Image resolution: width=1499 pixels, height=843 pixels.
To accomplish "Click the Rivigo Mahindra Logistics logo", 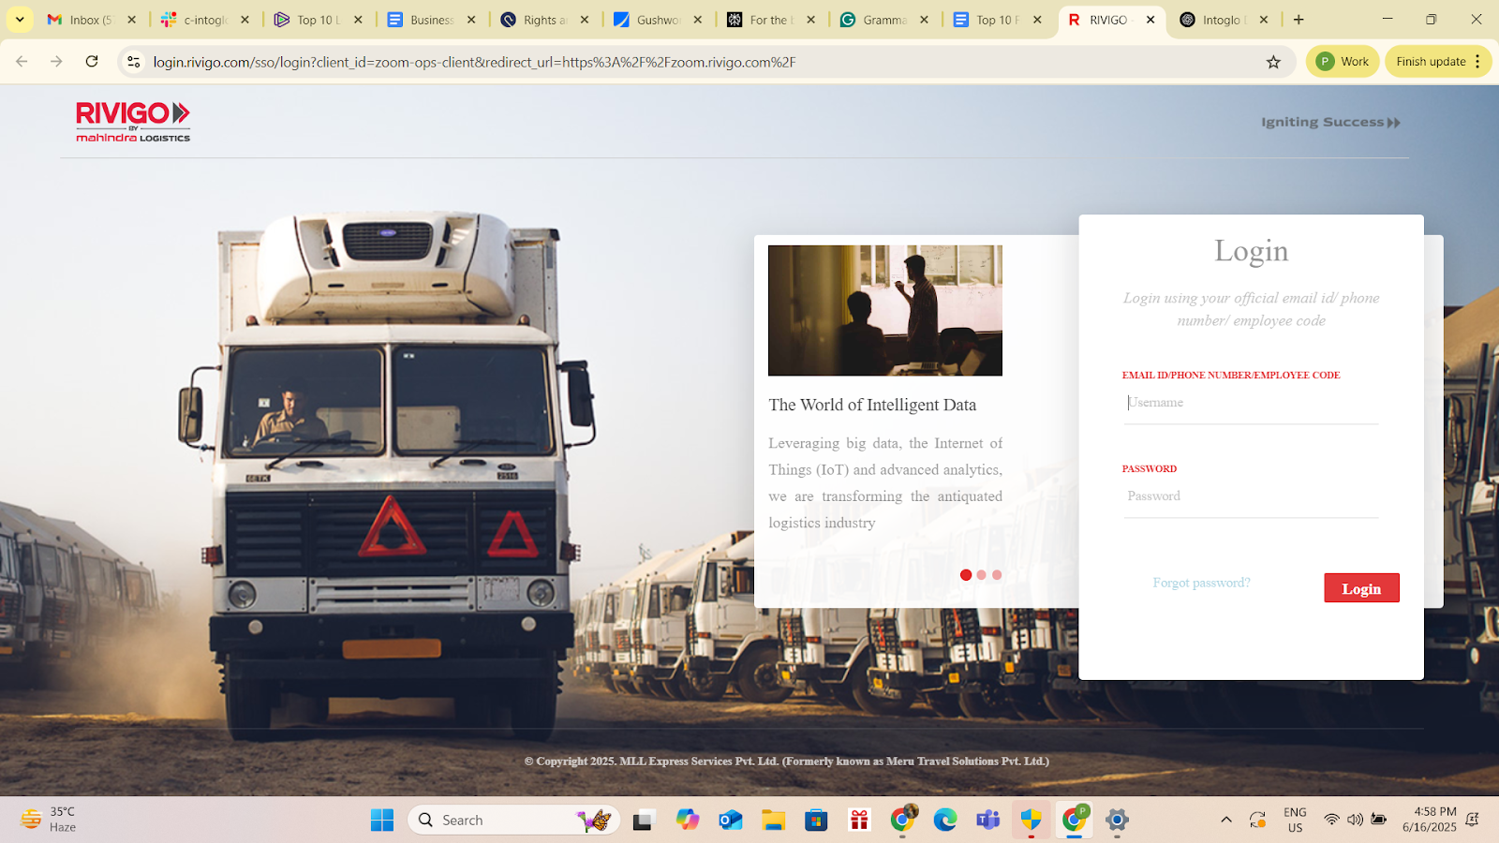I will [x=133, y=122].
